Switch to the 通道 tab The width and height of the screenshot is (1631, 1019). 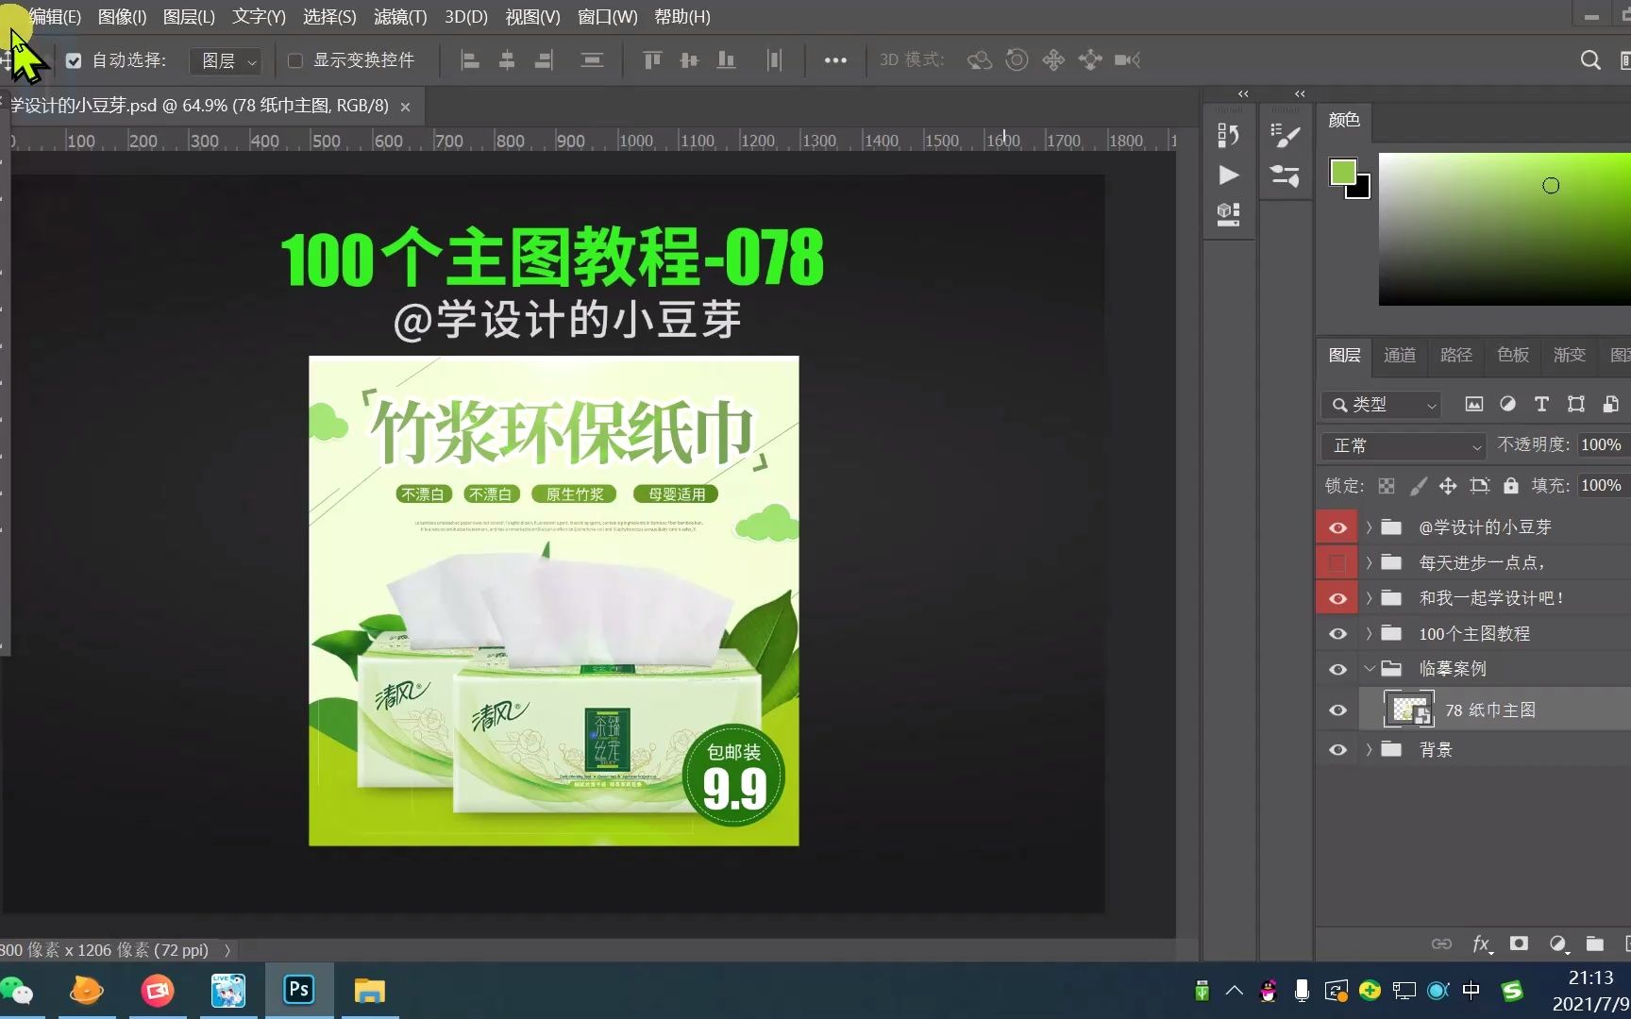point(1400,355)
